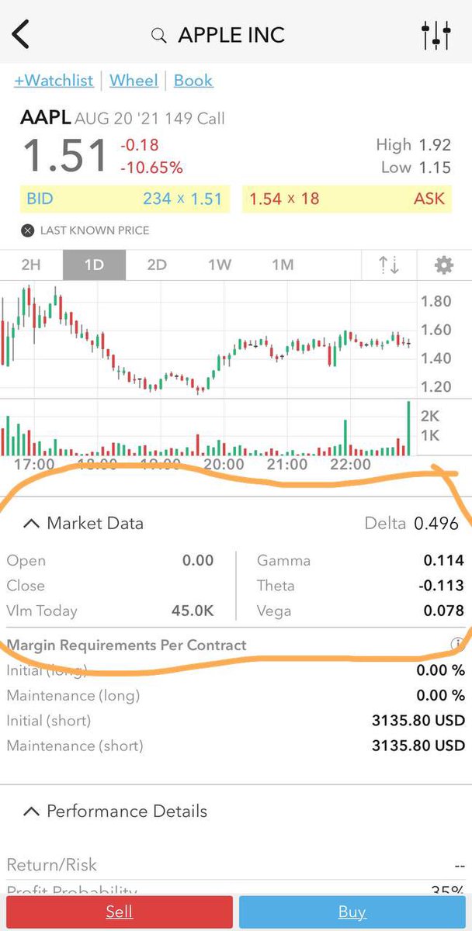The image size is (472, 931).
Task: Tap the yellow ASK price box
Action: click(346, 199)
